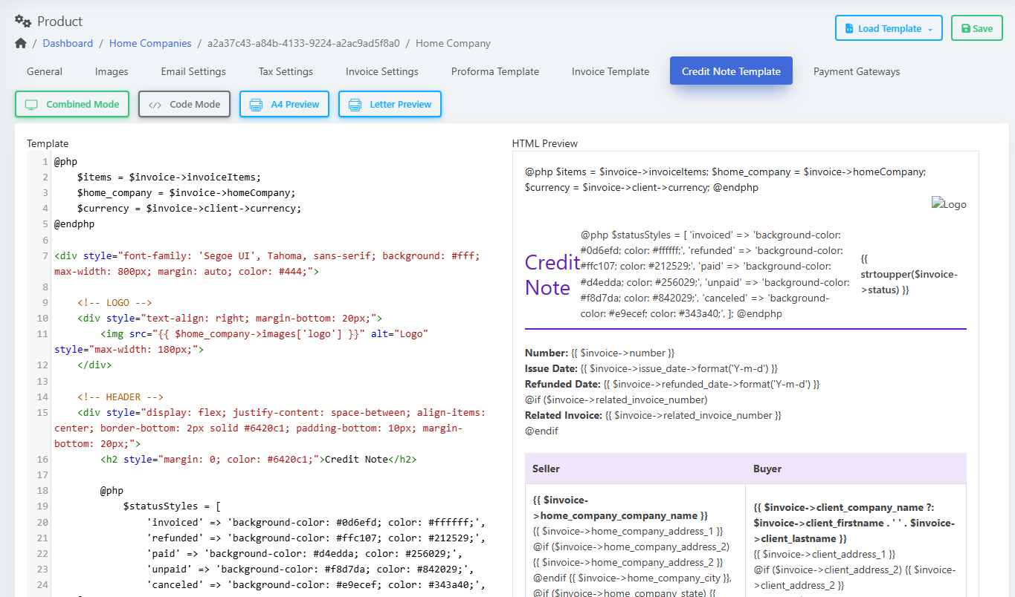Open the Email Settings tab

point(193,71)
